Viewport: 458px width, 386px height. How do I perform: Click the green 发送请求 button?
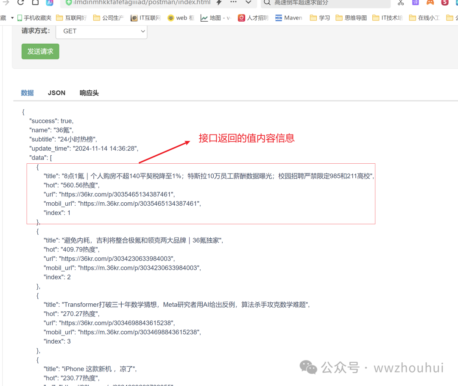[40, 51]
